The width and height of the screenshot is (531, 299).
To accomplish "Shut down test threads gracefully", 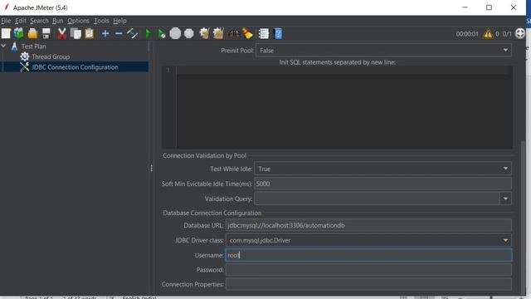I will click(189, 33).
